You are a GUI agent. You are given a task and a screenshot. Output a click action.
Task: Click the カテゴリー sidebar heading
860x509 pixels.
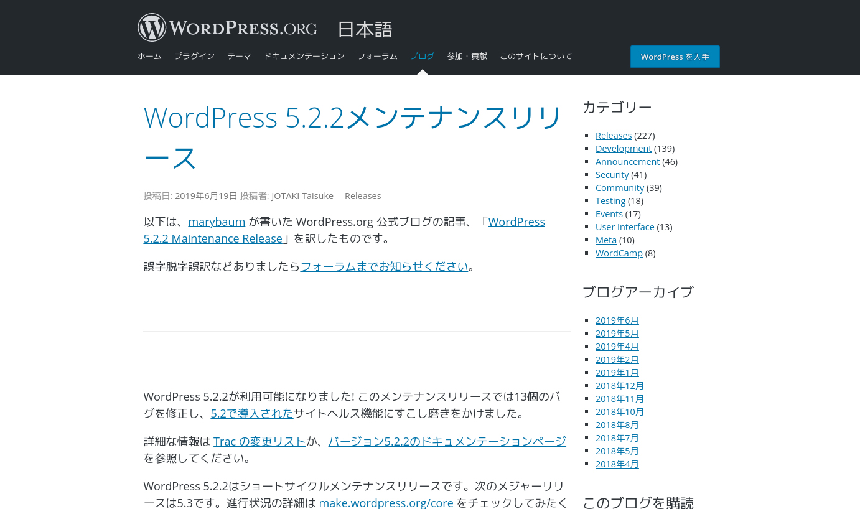click(617, 107)
